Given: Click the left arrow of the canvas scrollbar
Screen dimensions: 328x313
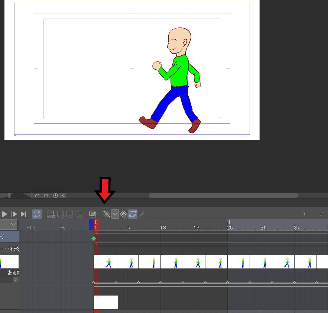Looking at the screenshot, I should pos(63,195).
